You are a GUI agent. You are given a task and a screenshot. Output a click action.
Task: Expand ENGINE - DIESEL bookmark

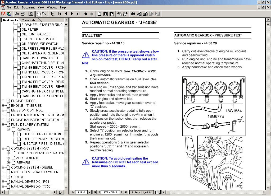pyautogui.click(x=3, y=101)
